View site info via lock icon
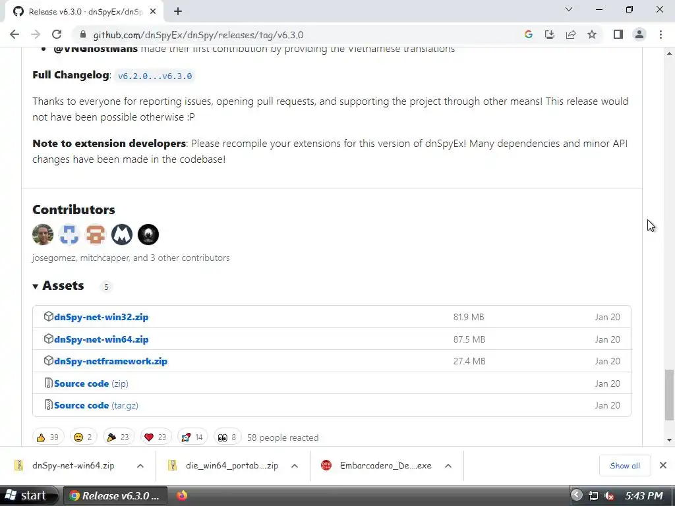Screen dimensions: 675x506 coord(83,35)
